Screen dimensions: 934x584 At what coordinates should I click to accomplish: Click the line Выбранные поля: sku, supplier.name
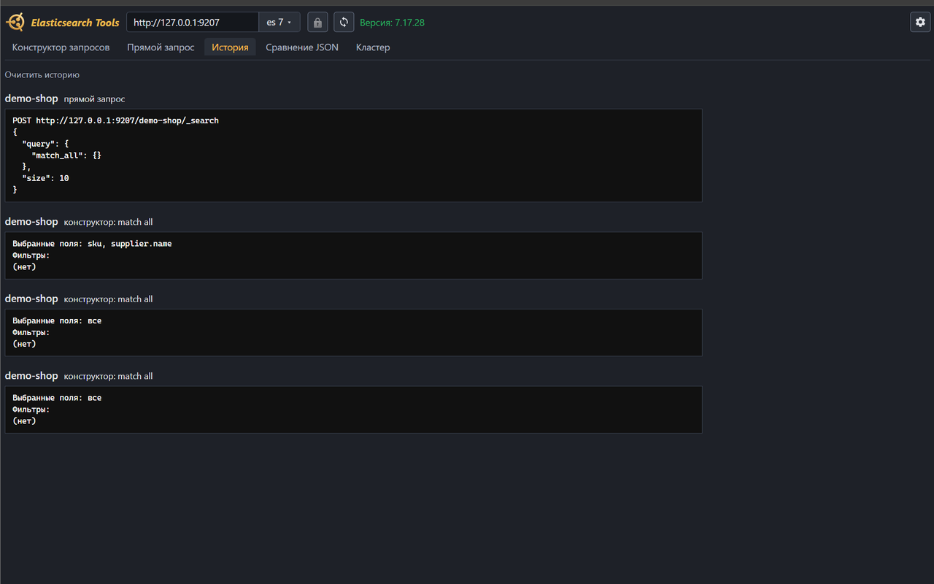coord(93,244)
